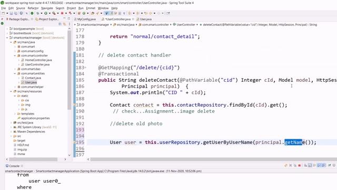Click the red Stop toolbar icon
Screen dimensions: 337x190
click(62, 13)
